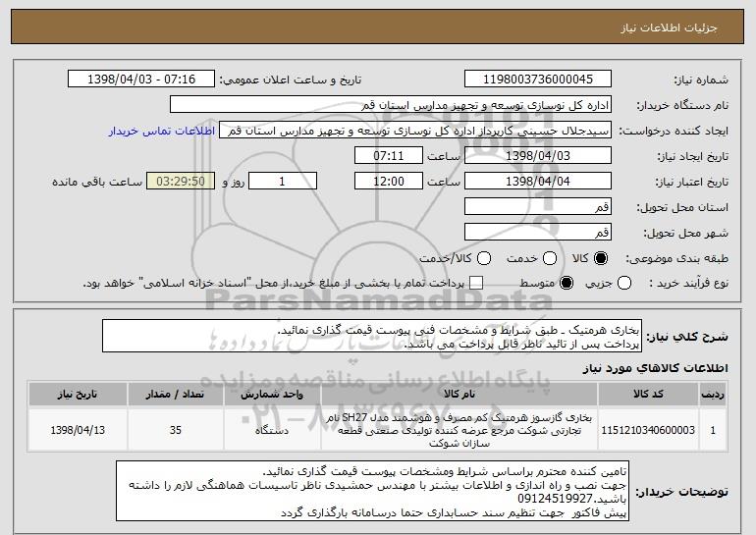
Task: Click the تاریخ نیاز column header
Action: (x=78, y=395)
